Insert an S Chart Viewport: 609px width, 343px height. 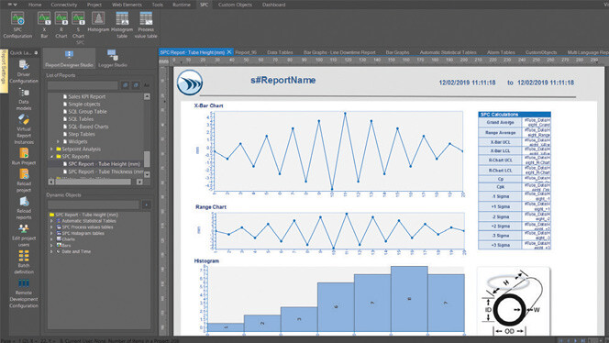78,25
